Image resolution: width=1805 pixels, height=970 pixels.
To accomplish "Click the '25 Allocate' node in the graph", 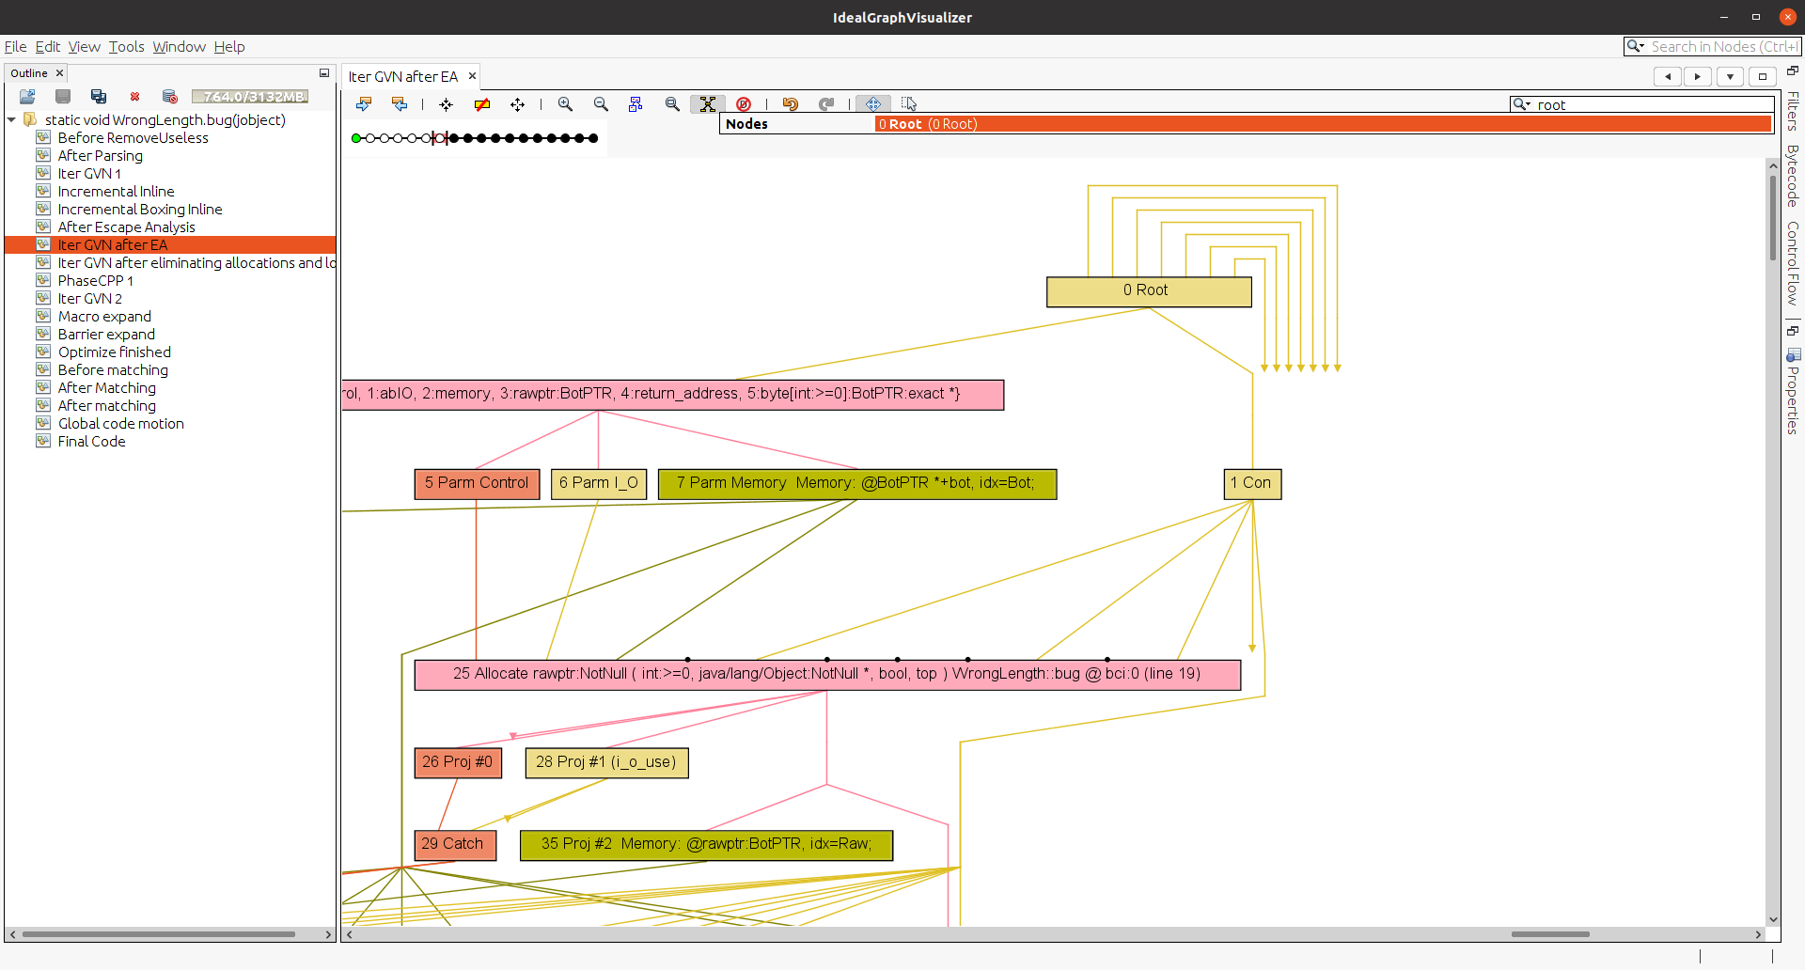I will point(826,674).
